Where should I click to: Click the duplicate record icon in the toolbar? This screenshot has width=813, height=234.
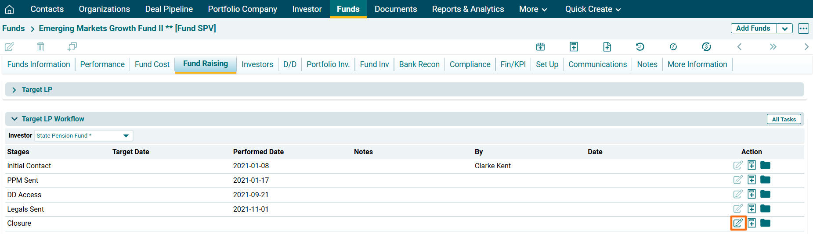click(x=72, y=46)
